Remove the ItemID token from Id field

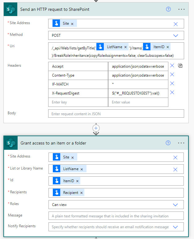coord(77,181)
